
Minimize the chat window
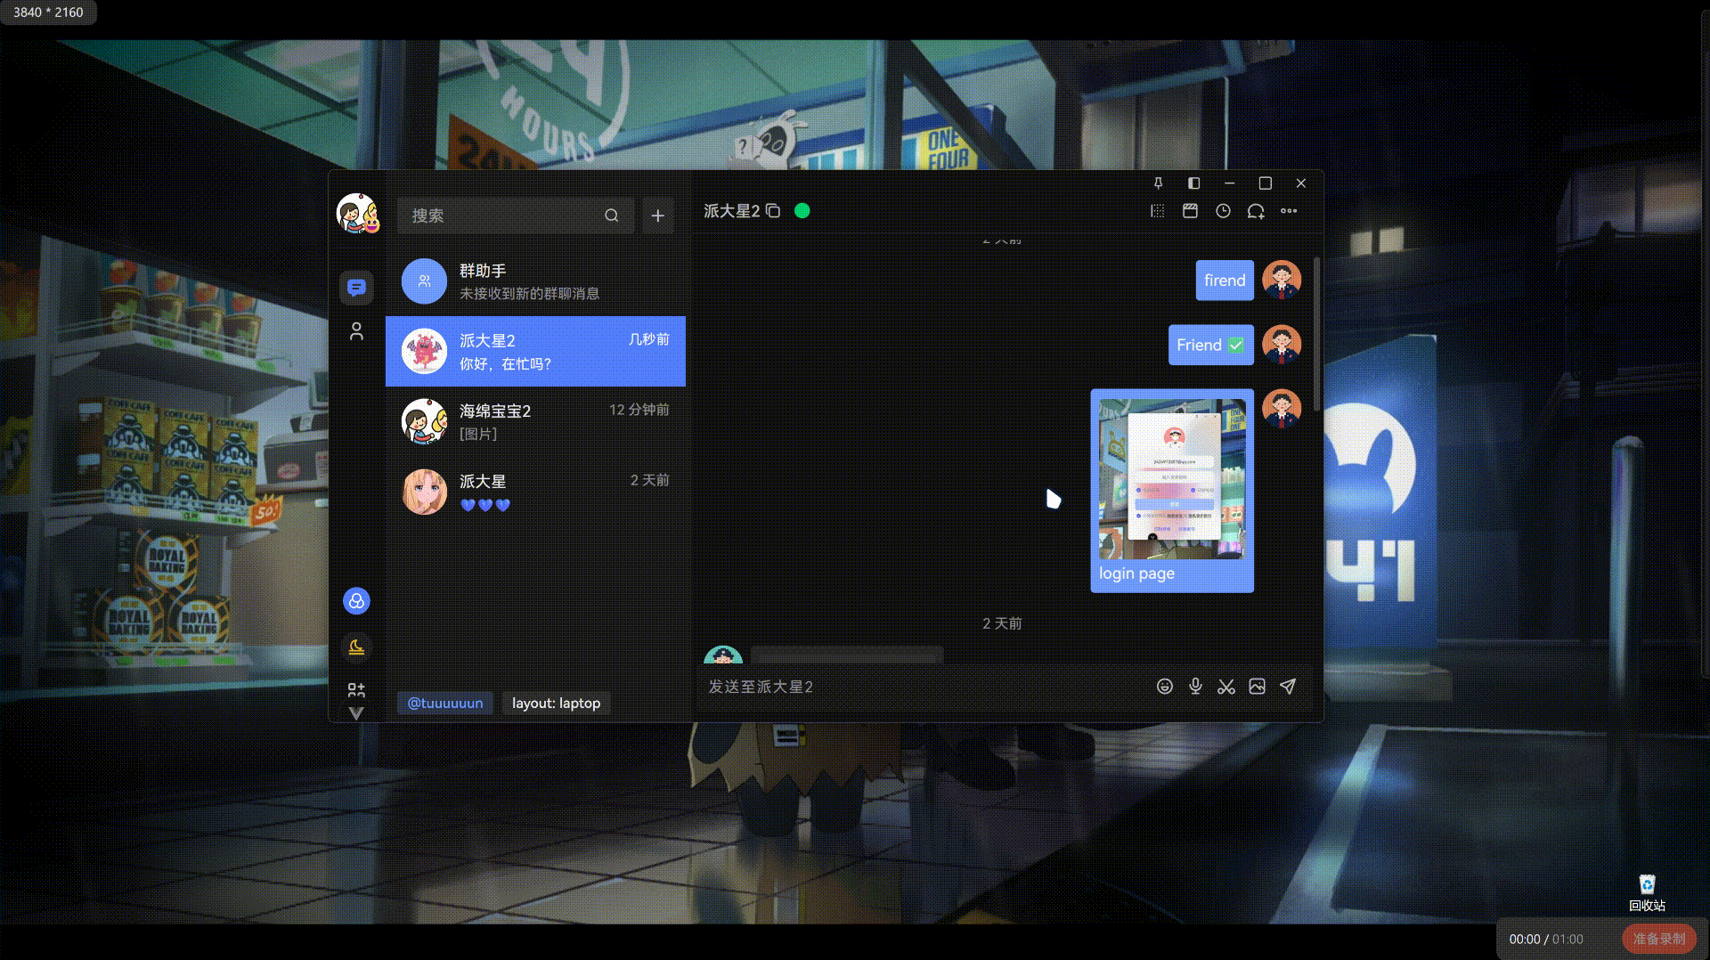(x=1229, y=183)
